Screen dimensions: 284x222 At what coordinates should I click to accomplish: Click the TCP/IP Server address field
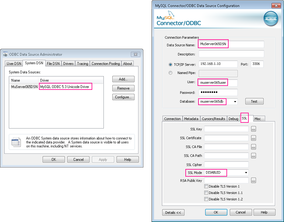pos(218,64)
